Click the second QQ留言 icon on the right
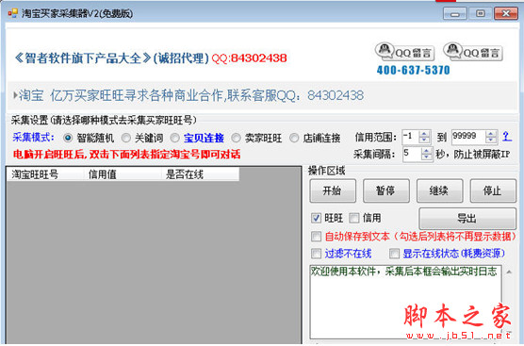This screenshot has height=346, width=524. click(x=473, y=52)
